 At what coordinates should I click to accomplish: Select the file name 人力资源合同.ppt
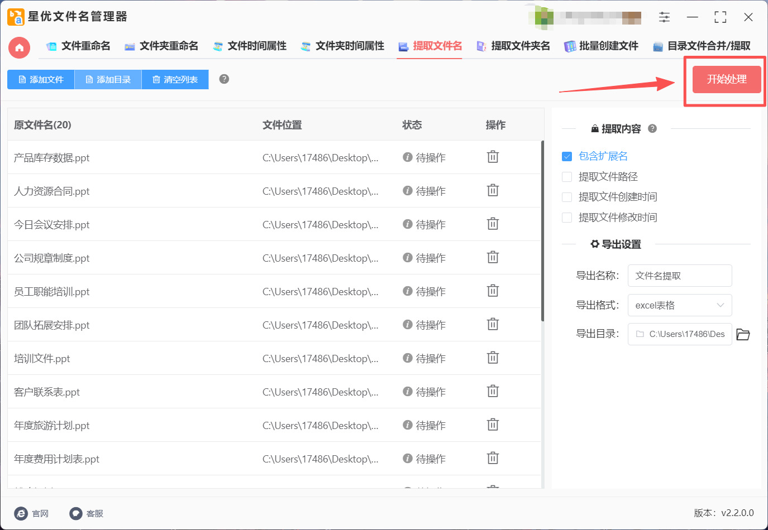[x=51, y=191]
